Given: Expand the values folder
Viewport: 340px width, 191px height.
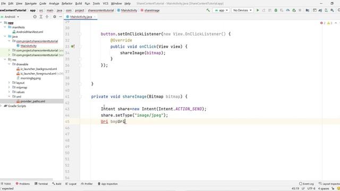Looking at the screenshot, I should click(9, 92).
